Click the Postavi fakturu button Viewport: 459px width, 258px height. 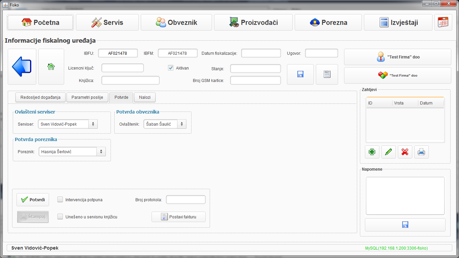[178, 217]
